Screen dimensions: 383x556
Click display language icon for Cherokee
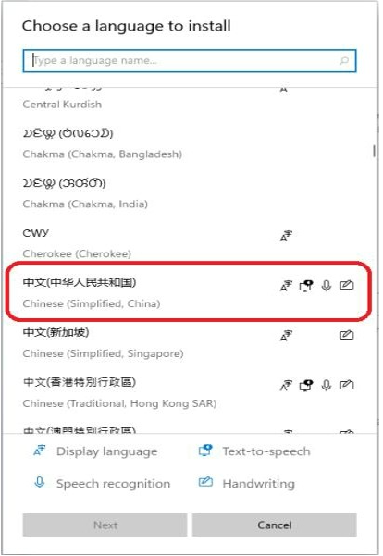pos(286,236)
